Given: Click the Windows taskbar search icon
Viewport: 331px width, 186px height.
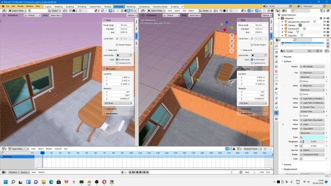Looking at the screenshot, I should click(13, 182).
